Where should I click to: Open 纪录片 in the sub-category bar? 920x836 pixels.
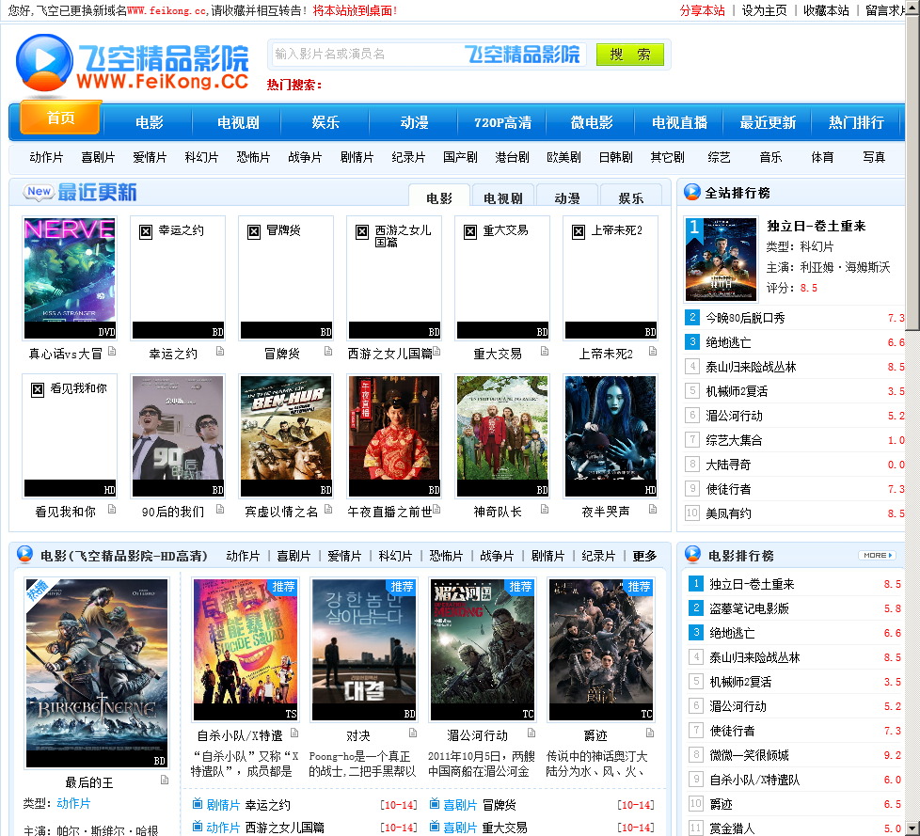408,157
